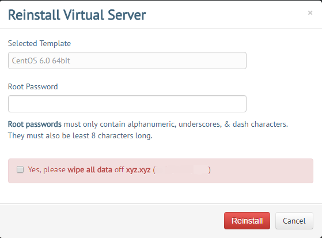Click the CentOS 6.0 64bit template field
This screenshot has width=322, height=238.
point(127,61)
